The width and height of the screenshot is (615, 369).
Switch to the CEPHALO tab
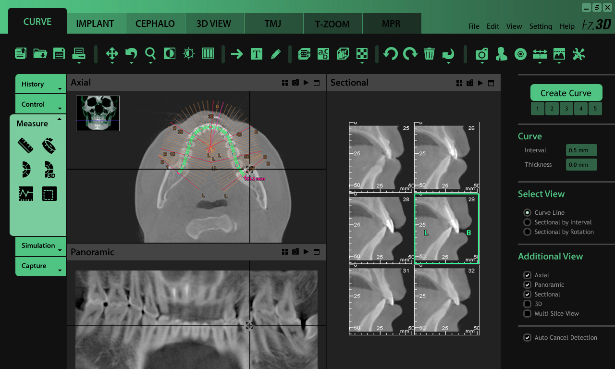(x=155, y=24)
